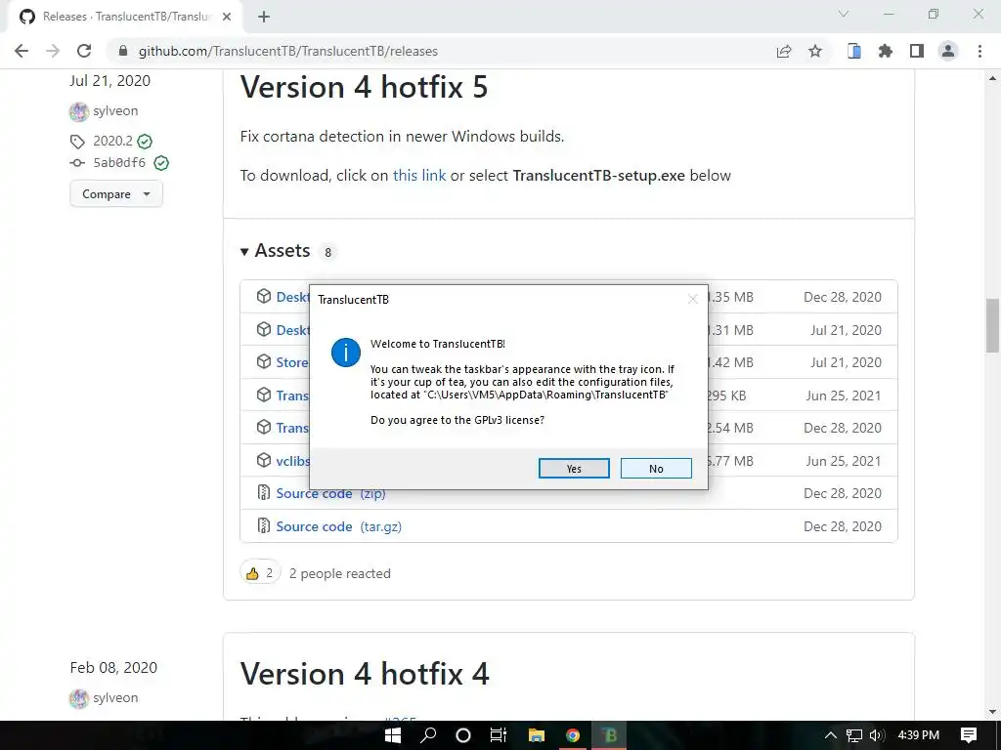Click the Dec 28, 2020 date in the first asset row
The image size is (1001, 750).
pyautogui.click(x=842, y=297)
